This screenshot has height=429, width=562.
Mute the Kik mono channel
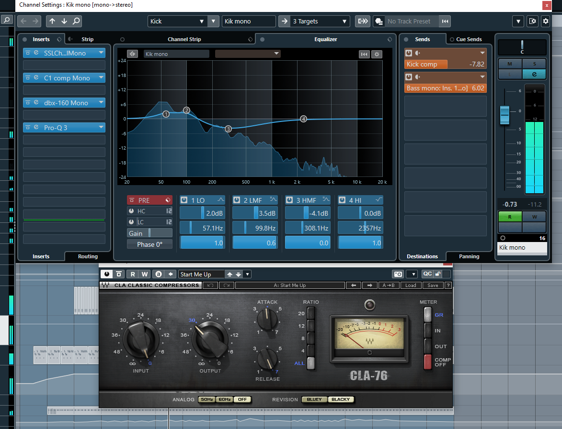[x=510, y=64]
